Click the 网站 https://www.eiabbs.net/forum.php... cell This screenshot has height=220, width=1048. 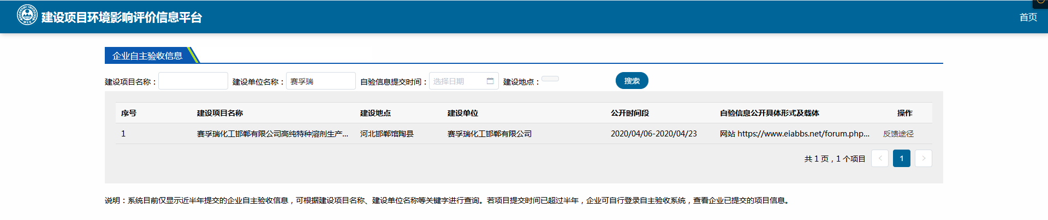pyautogui.click(x=795, y=134)
